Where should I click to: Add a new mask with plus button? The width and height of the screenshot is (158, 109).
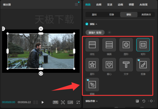click(x=109, y=32)
